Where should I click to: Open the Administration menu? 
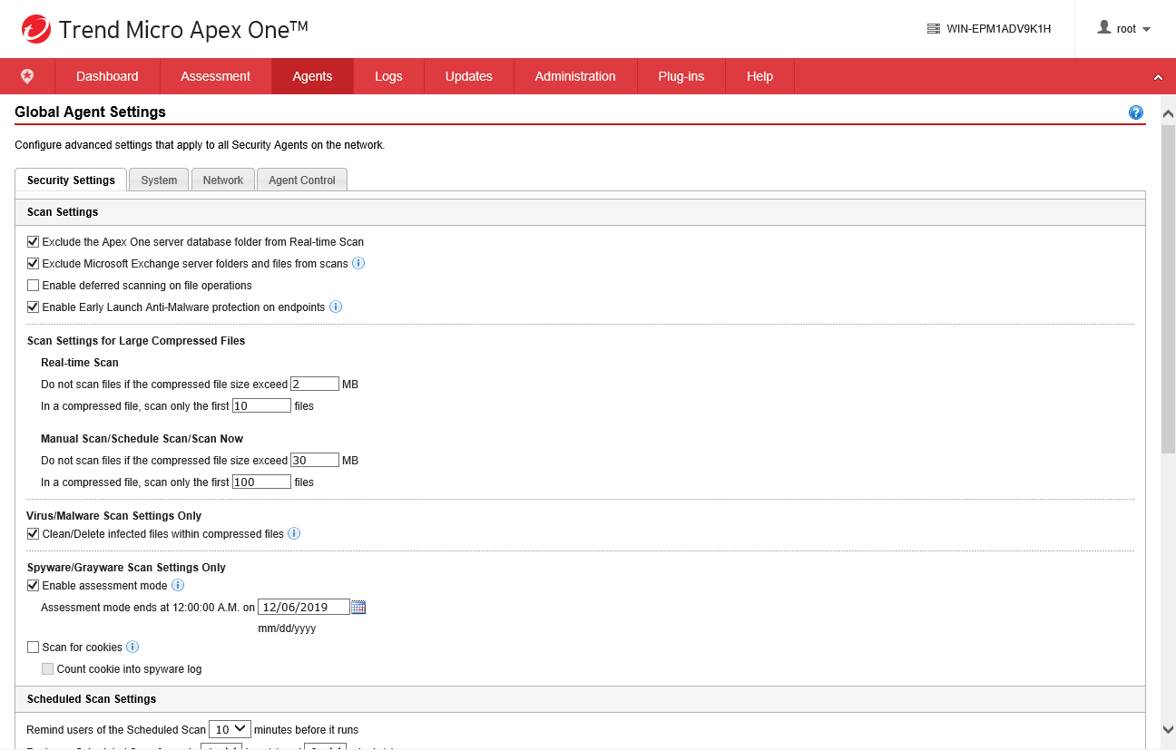point(575,76)
